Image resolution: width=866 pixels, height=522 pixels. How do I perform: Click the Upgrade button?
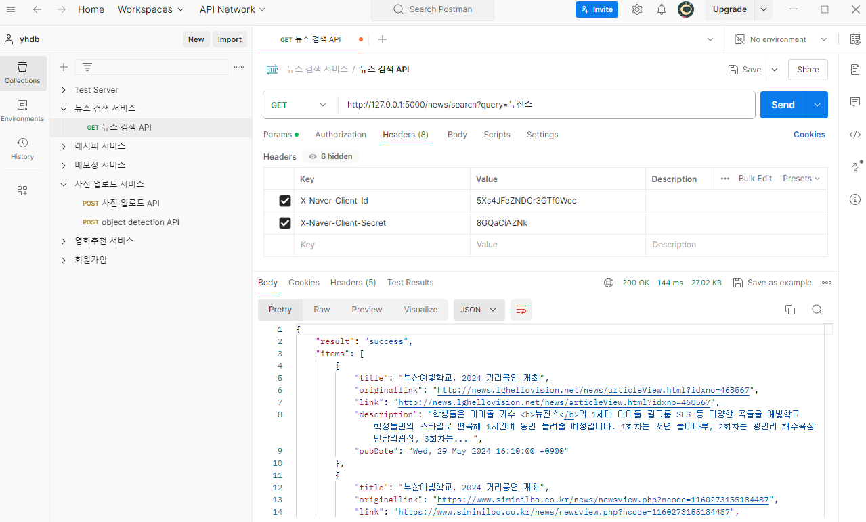point(730,9)
